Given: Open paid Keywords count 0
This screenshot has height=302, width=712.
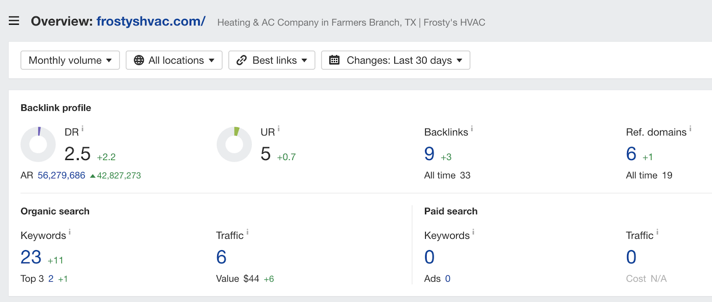Looking at the screenshot, I should (429, 257).
